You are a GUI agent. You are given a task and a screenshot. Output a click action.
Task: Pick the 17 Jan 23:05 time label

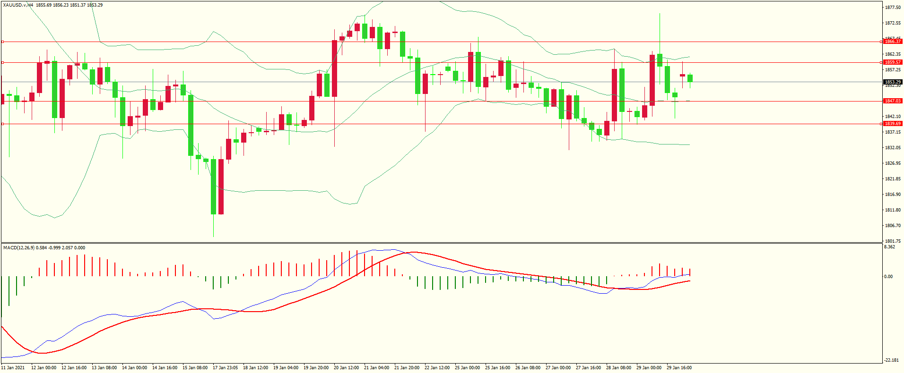coord(225,367)
